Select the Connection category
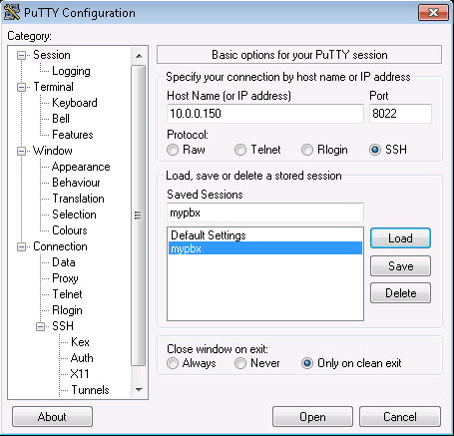This screenshot has height=436, width=454. click(60, 246)
